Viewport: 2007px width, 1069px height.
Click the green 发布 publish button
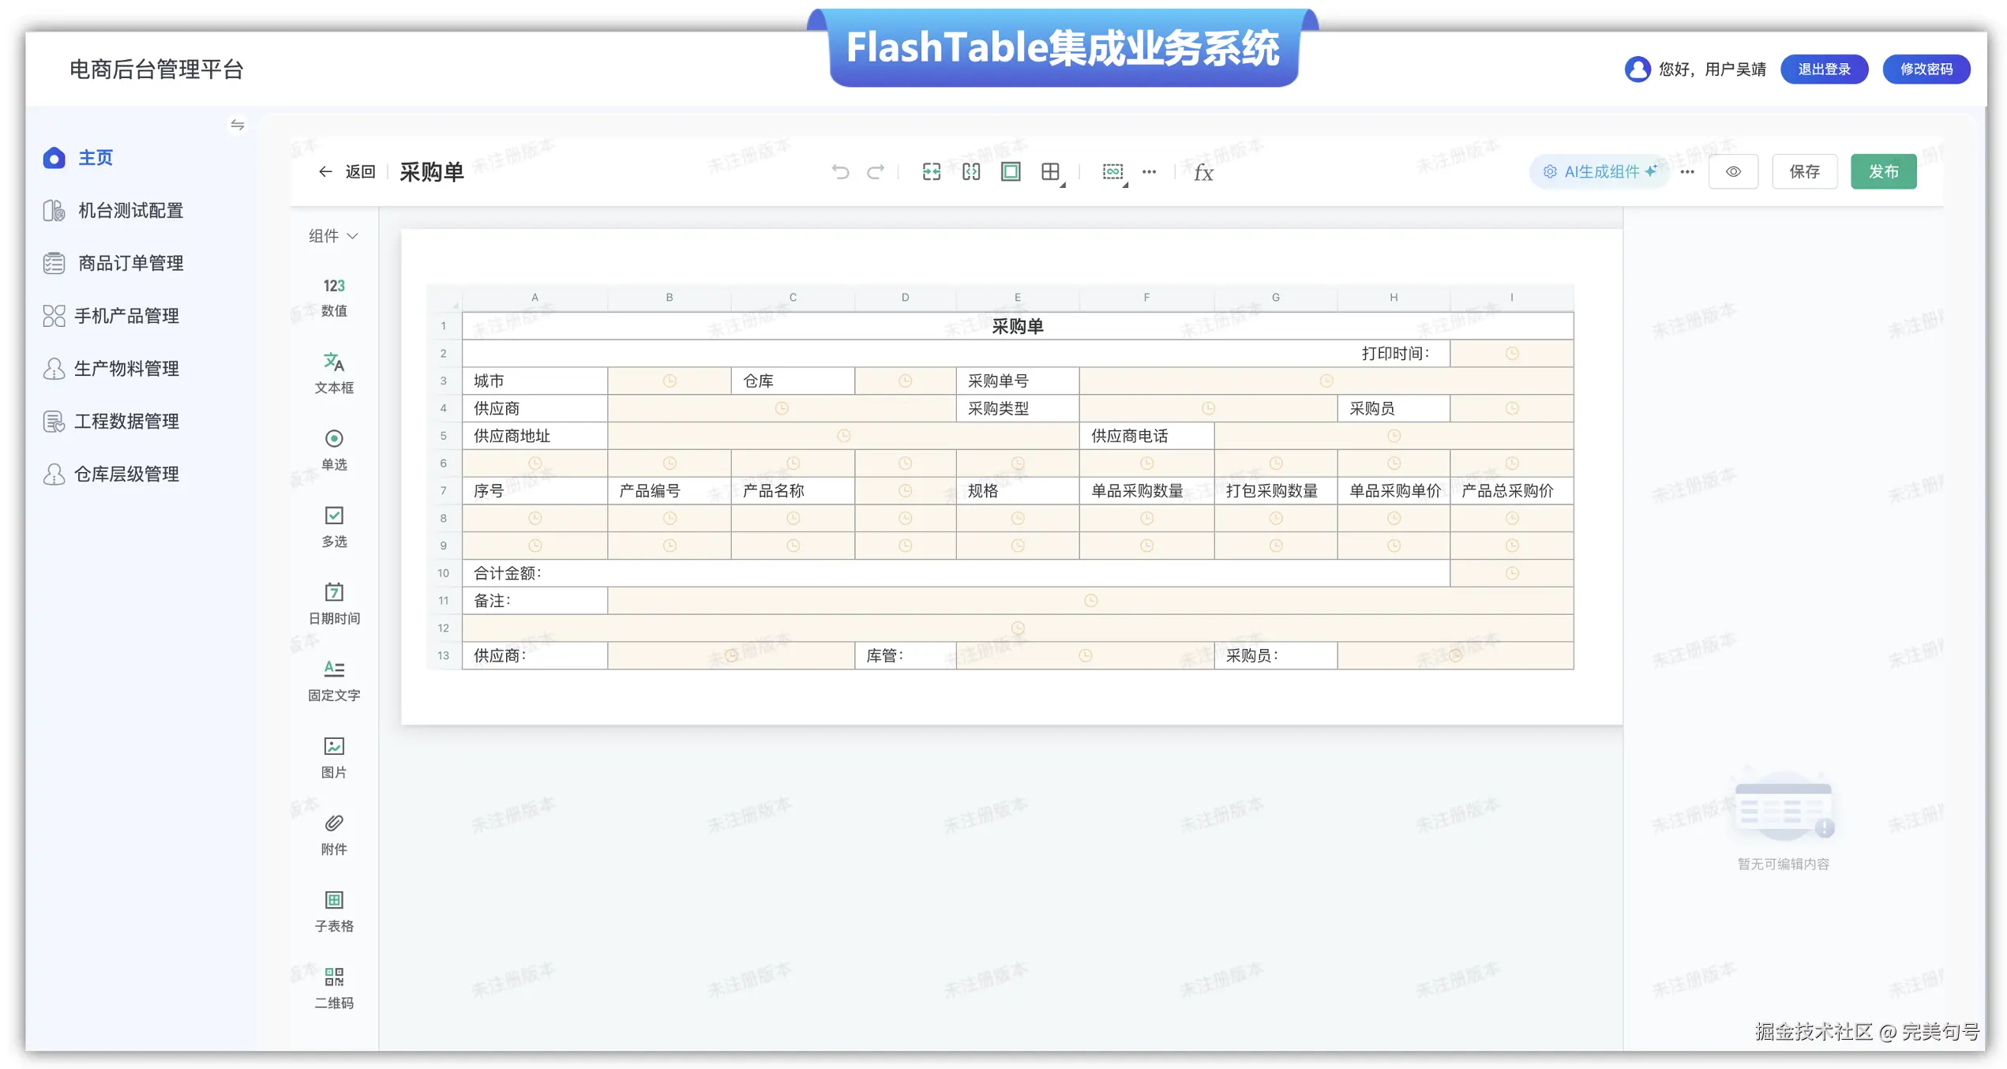point(1882,171)
